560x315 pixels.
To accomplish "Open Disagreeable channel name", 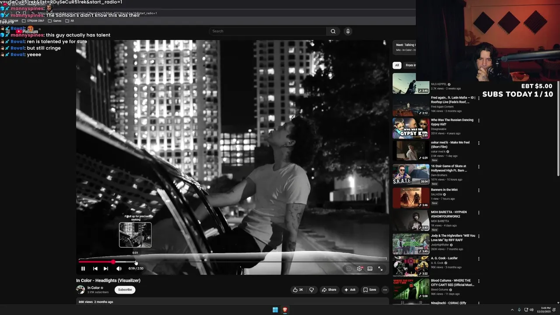I will [x=439, y=129].
